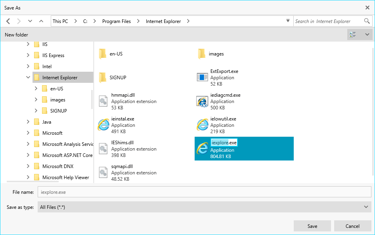Select the ielowutil.exe icon
Viewport: 375px width, 235px height.
(x=203, y=125)
